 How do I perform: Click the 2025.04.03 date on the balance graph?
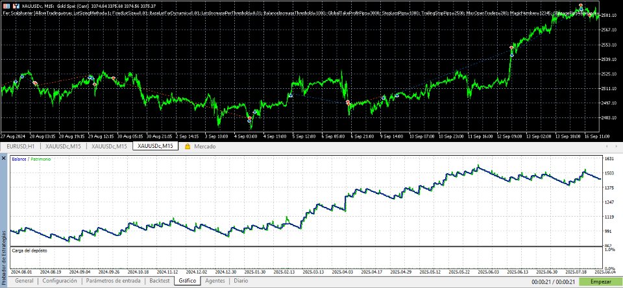(343, 272)
